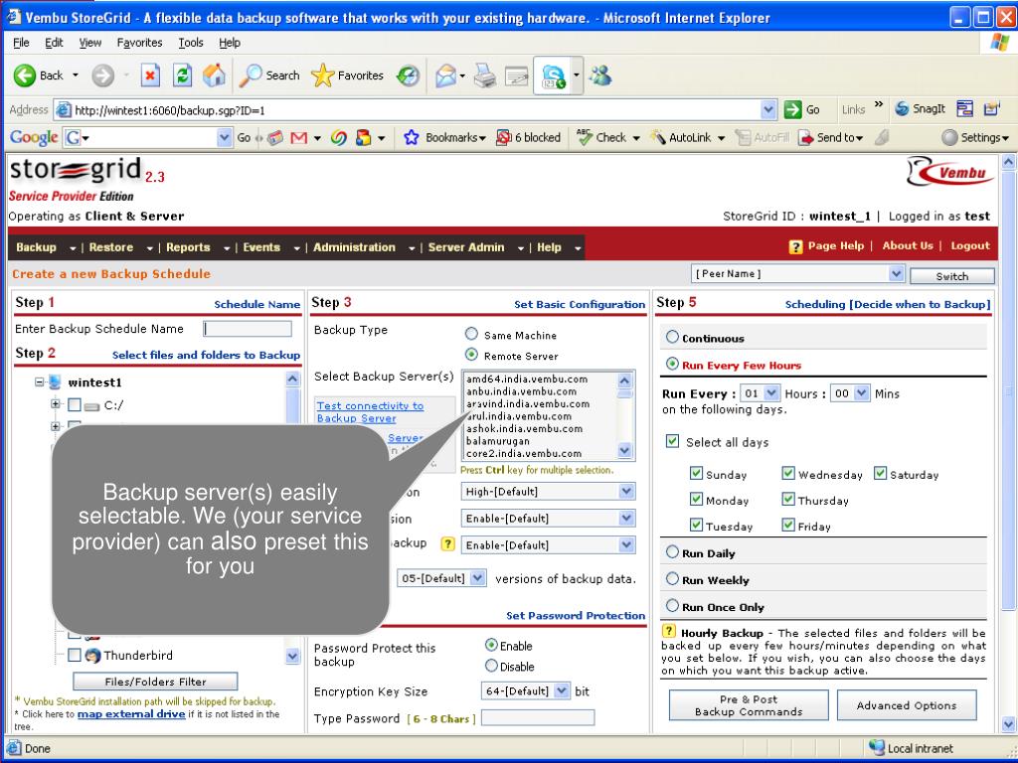Image resolution: width=1018 pixels, height=763 pixels.
Task: Click the Thunderbird icon in the tree
Action: pyautogui.click(x=92, y=656)
